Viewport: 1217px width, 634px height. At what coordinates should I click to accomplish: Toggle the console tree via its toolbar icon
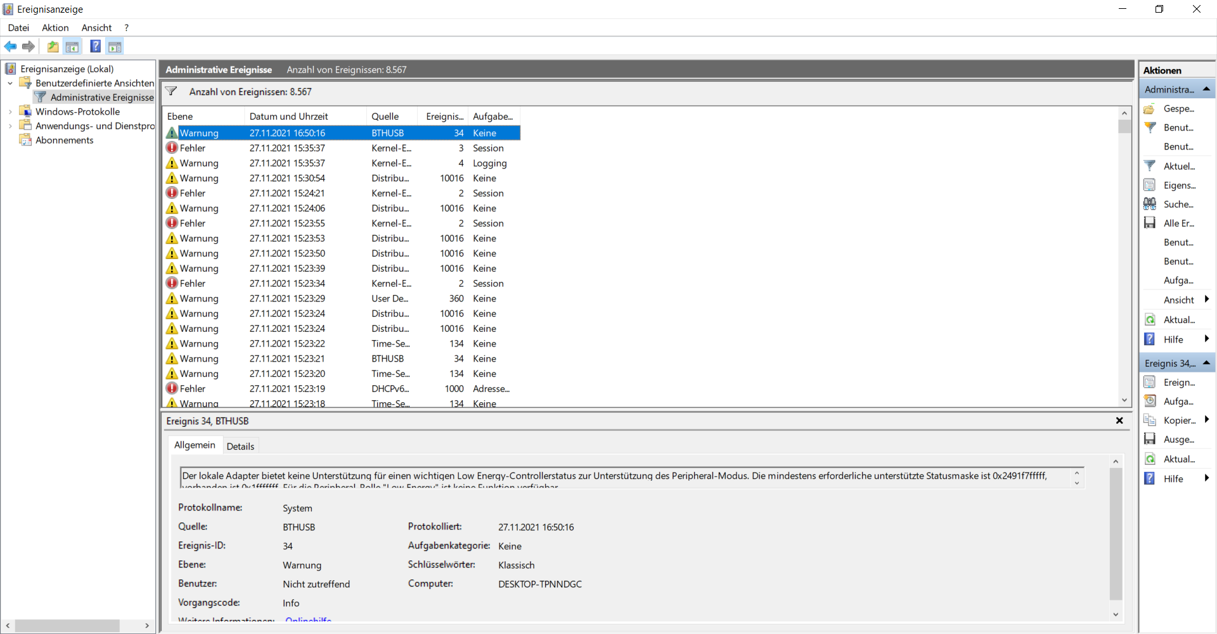(x=72, y=46)
